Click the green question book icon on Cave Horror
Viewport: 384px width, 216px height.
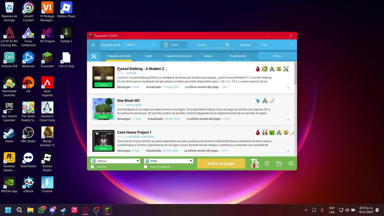[272, 133]
